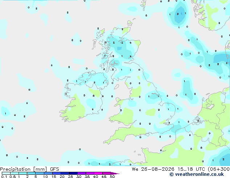Click the "We" weekday label
The height and width of the screenshot is (178, 230).
[135, 169]
